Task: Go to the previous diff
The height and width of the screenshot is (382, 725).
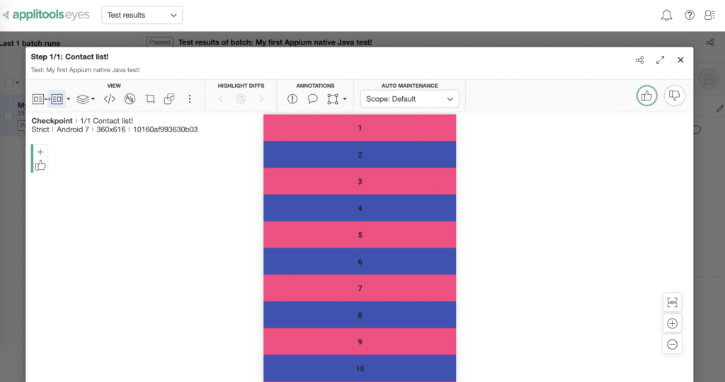Action: (x=221, y=99)
